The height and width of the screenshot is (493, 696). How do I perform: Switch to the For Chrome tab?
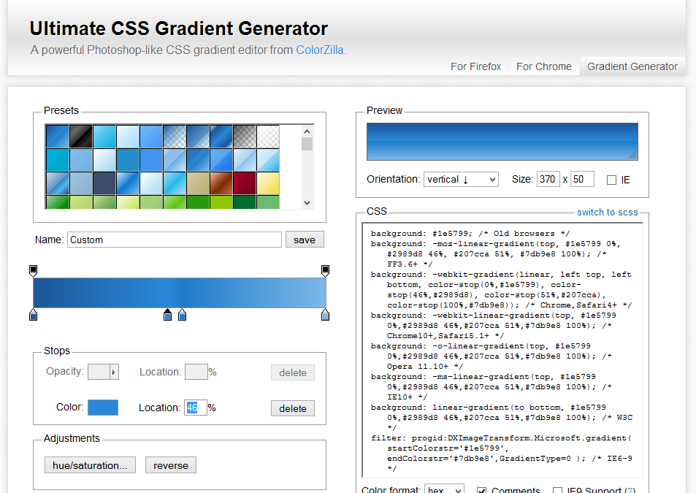click(543, 66)
